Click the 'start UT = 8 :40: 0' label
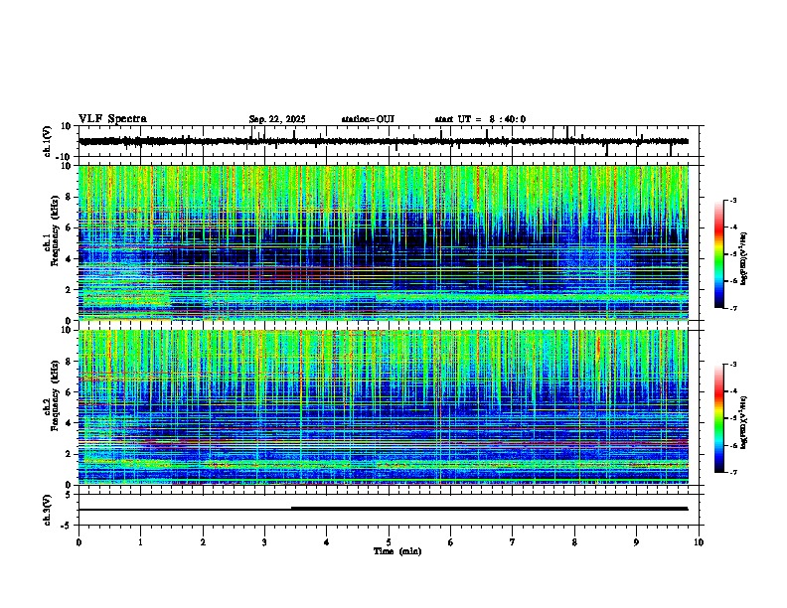Image resolution: width=787 pixels, height=608 pixels. coord(480,119)
